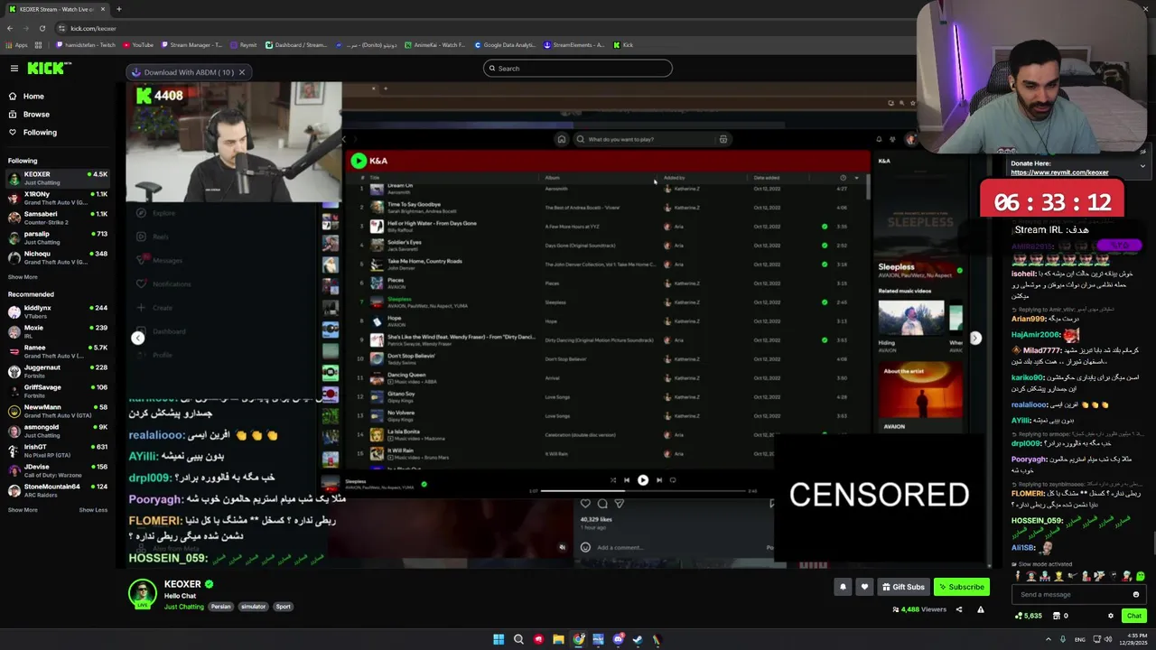The image size is (1156, 650).
Task: Focus the Kick search field
Action: pos(578,69)
